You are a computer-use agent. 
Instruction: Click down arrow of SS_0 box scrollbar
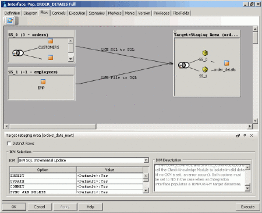pyautogui.click(x=70, y=59)
